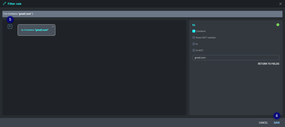This screenshot has width=285, height=127.
Task: Close the Filter rule dialog
Action: (280, 4)
